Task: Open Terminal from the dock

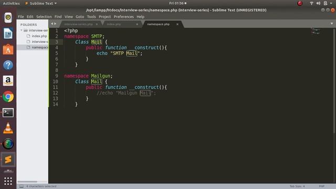Action: [x=8, y=112]
